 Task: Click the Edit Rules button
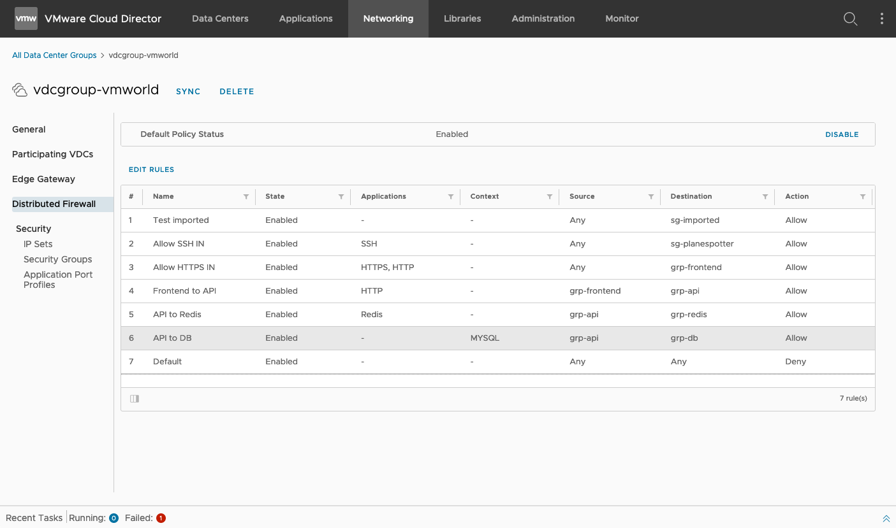pyautogui.click(x=151, y=169)
